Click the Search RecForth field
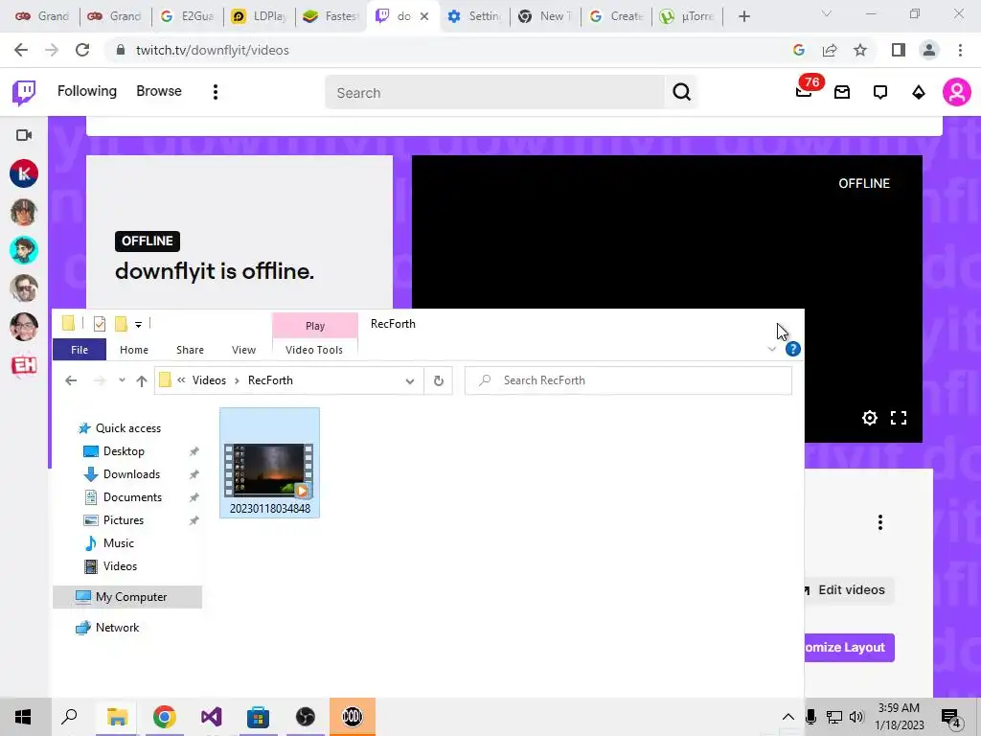981x736 pixels. [x=628, y=380]
